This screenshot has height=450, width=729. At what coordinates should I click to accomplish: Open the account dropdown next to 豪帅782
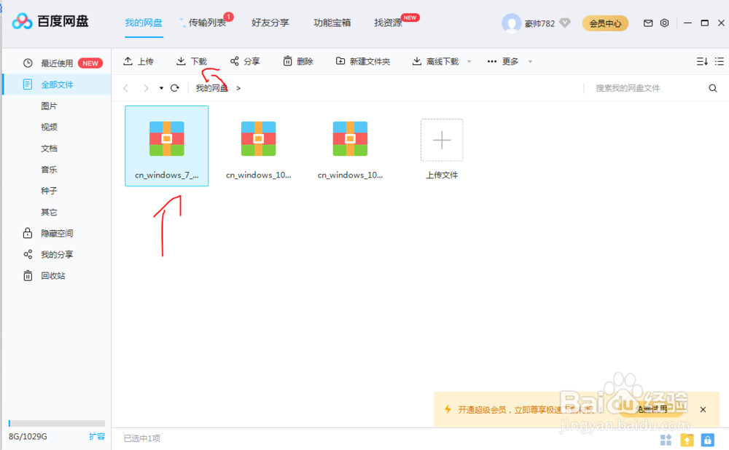click(566, 23)
